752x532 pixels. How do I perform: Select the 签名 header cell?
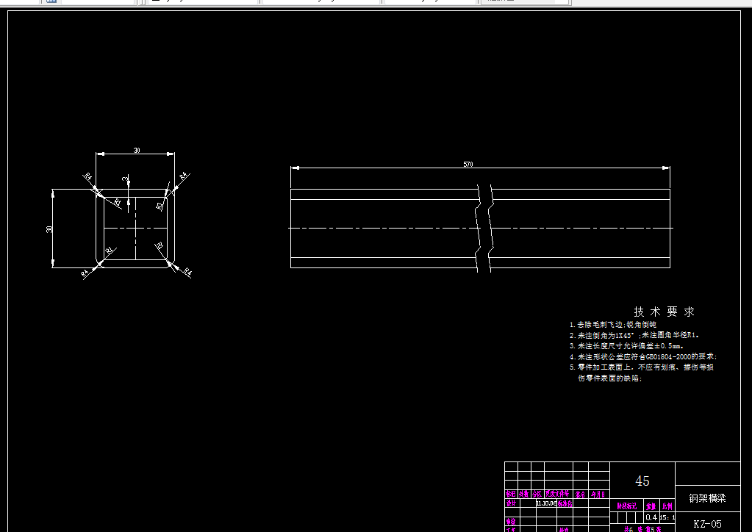pyautogui.click(x=580, y=494)
